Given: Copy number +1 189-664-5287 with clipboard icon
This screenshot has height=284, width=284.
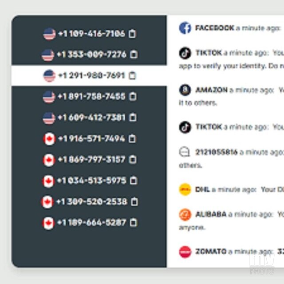Looking at the screenshot, I should [x=134, y=223].
